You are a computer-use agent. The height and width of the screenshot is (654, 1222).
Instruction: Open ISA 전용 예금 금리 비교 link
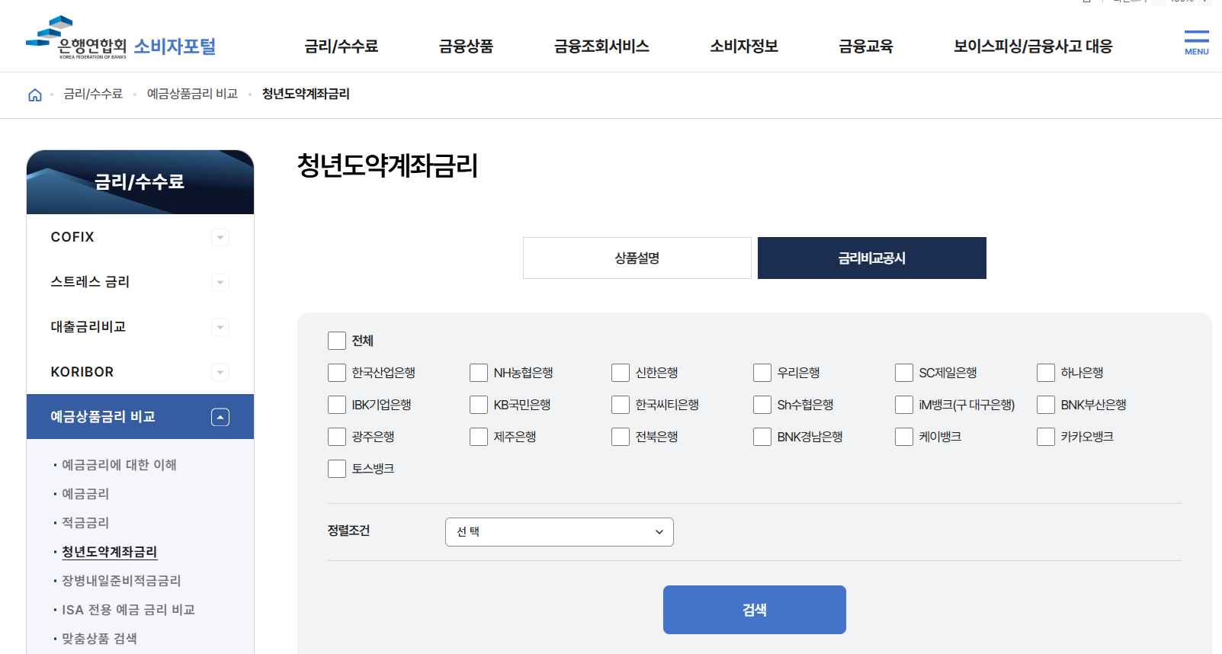click(128, 610)
